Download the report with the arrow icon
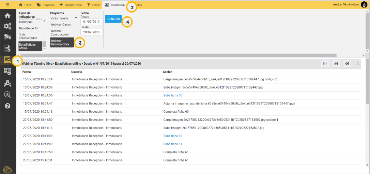Viewport: 370px width, 175px height. pos(347,63)
